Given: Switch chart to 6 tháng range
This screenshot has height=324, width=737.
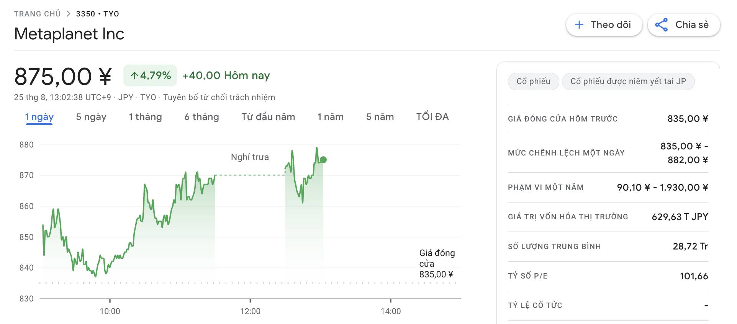Looking at the screenshot, I should (201, 117).
